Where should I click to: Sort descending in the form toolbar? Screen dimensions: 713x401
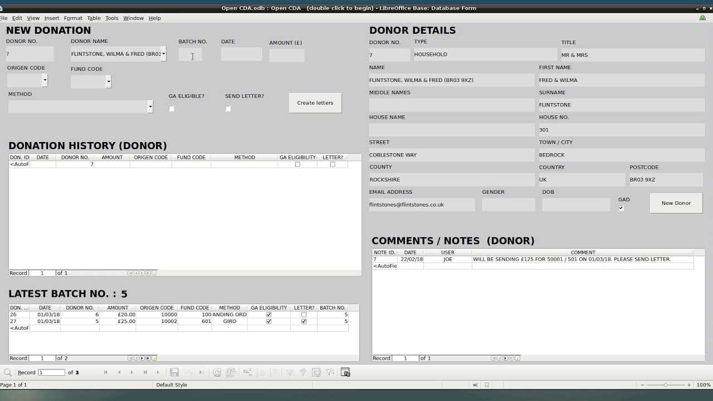pyautogui.click(x=274, y=373)
